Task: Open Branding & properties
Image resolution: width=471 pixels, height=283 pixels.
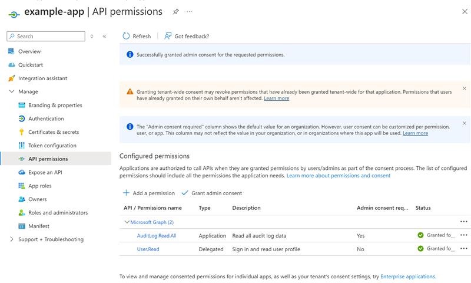Action: coord(55,106)
